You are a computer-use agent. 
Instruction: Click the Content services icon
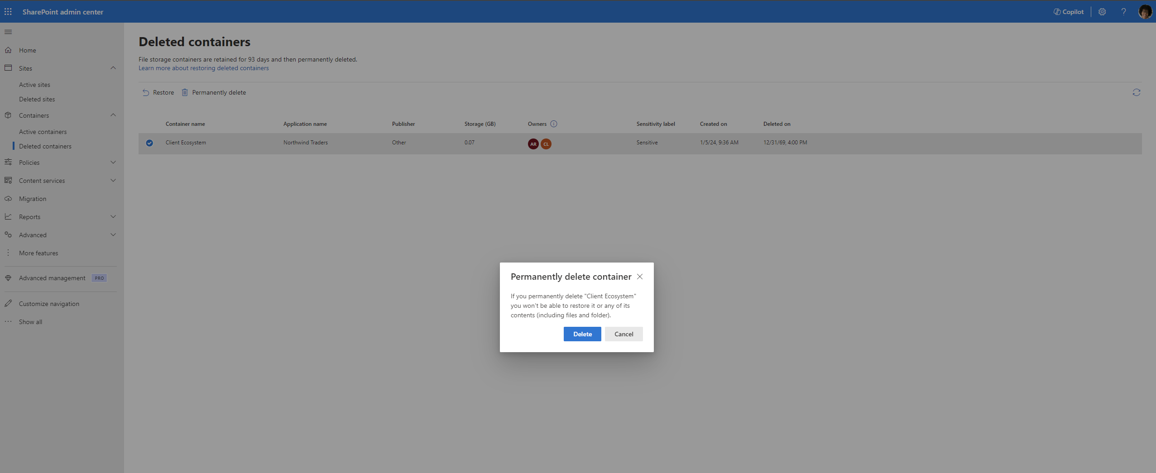tap(8, 180)
